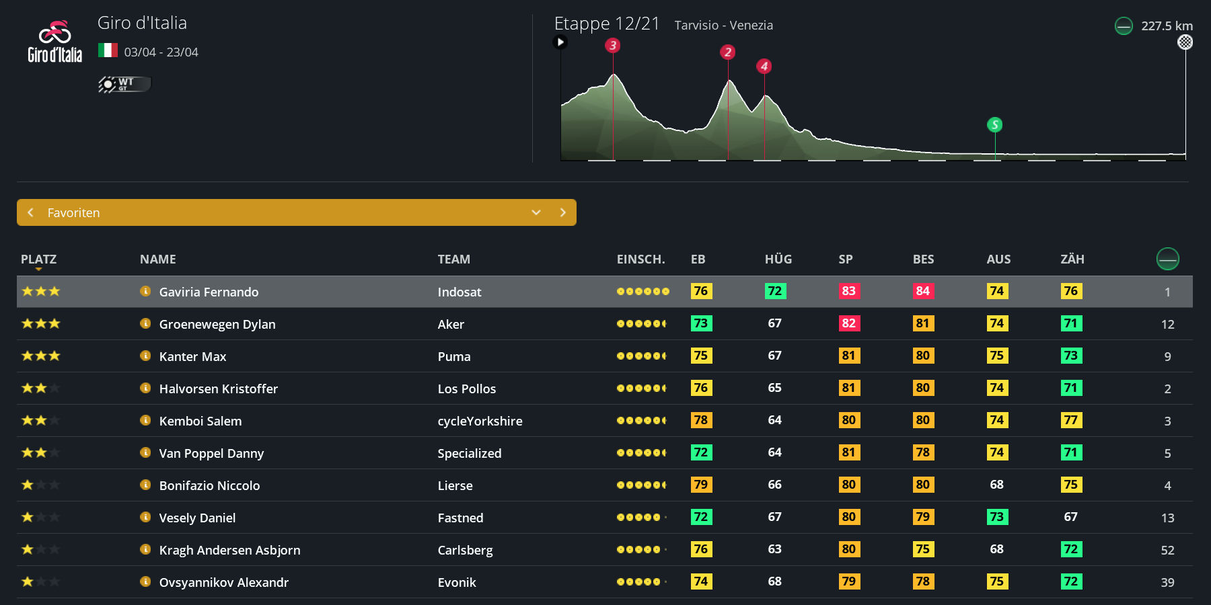Screen dimensions: 1211x605
Task: Sort riders by SP column header
Action: (846, 259)
